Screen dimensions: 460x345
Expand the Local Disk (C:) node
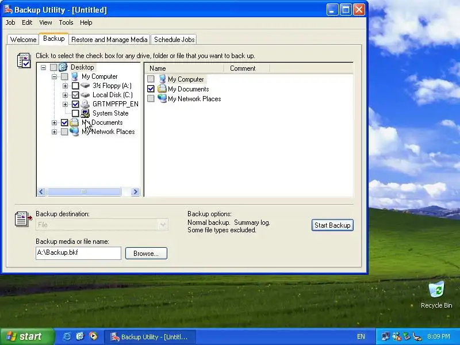[x=65, y=95]
